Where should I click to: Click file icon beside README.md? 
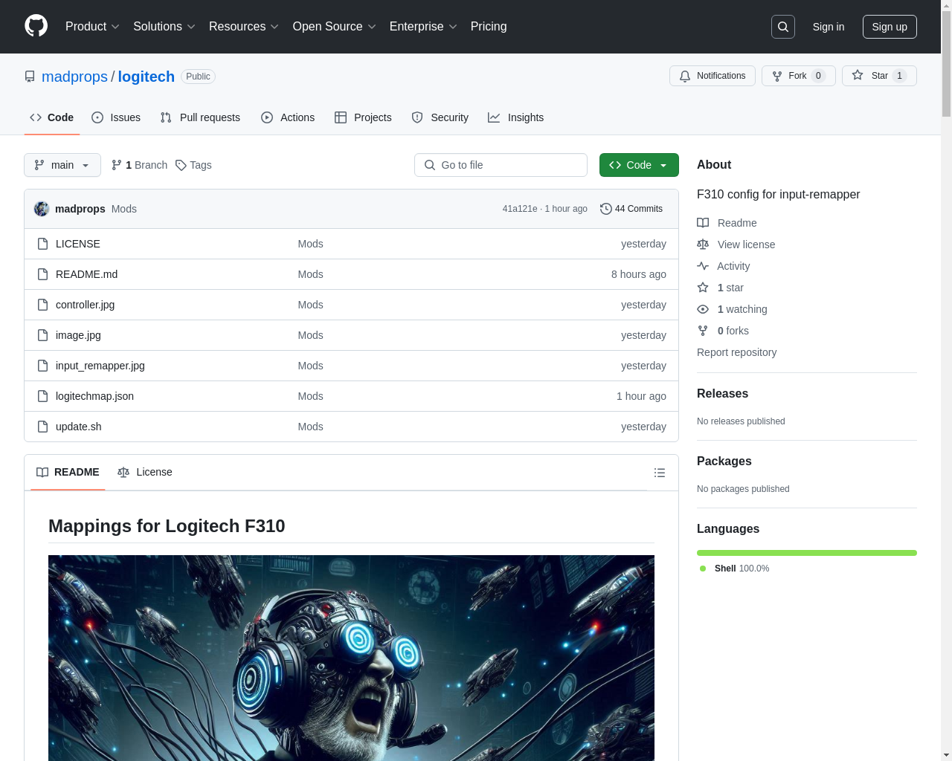coord(43,274)
